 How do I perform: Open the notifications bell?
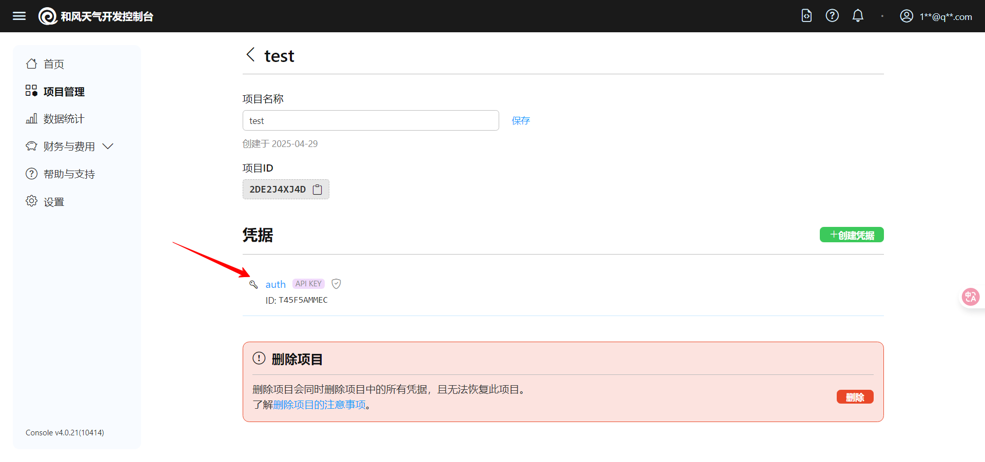click(x=858, y=16)
